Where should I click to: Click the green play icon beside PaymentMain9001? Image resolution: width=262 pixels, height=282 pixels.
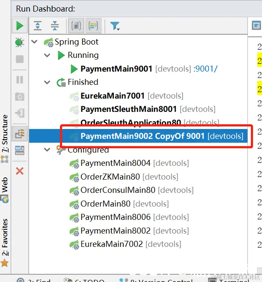[74, 69]
